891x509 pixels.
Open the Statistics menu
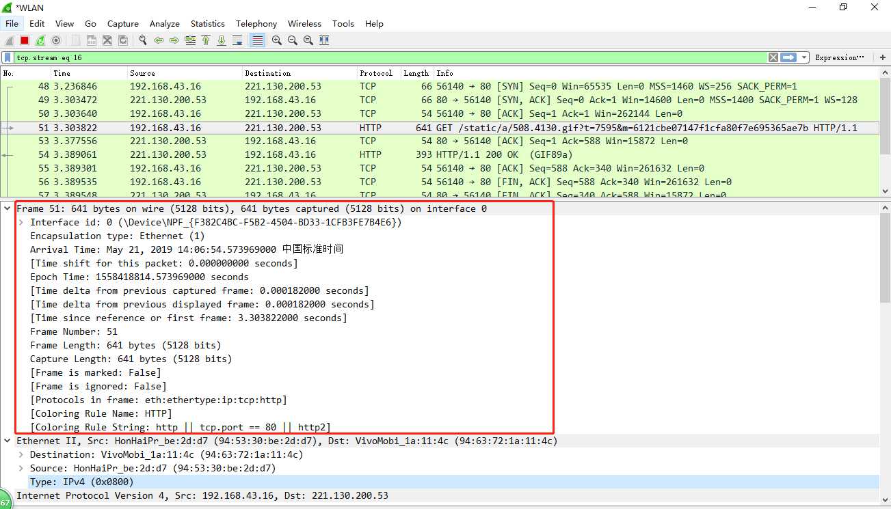tap(208, 23)
